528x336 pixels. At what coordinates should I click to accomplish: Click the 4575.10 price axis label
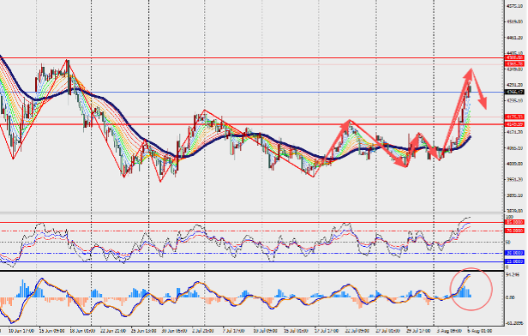tap(515, 6)
